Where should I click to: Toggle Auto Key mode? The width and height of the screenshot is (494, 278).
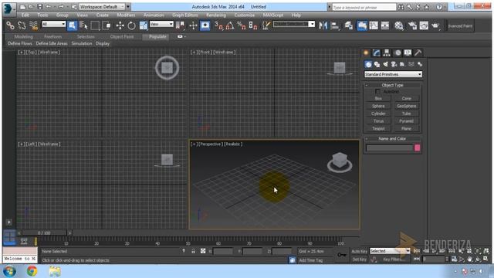click(359, 251)
